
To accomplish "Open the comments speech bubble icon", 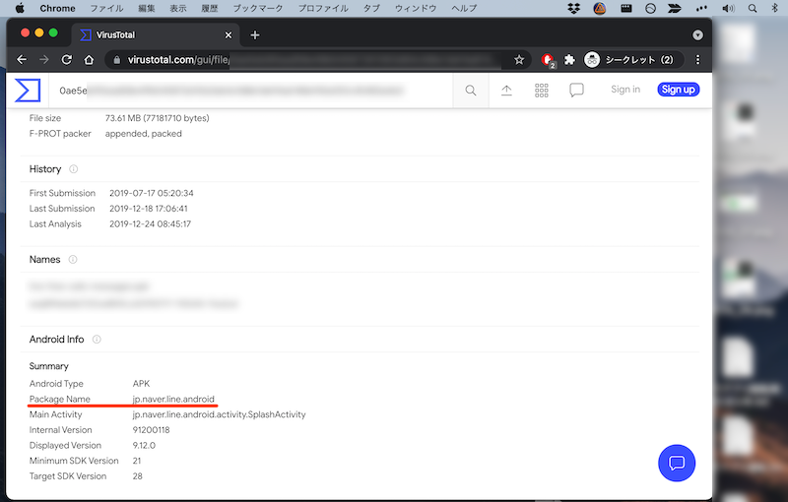I will click(577, 91).
